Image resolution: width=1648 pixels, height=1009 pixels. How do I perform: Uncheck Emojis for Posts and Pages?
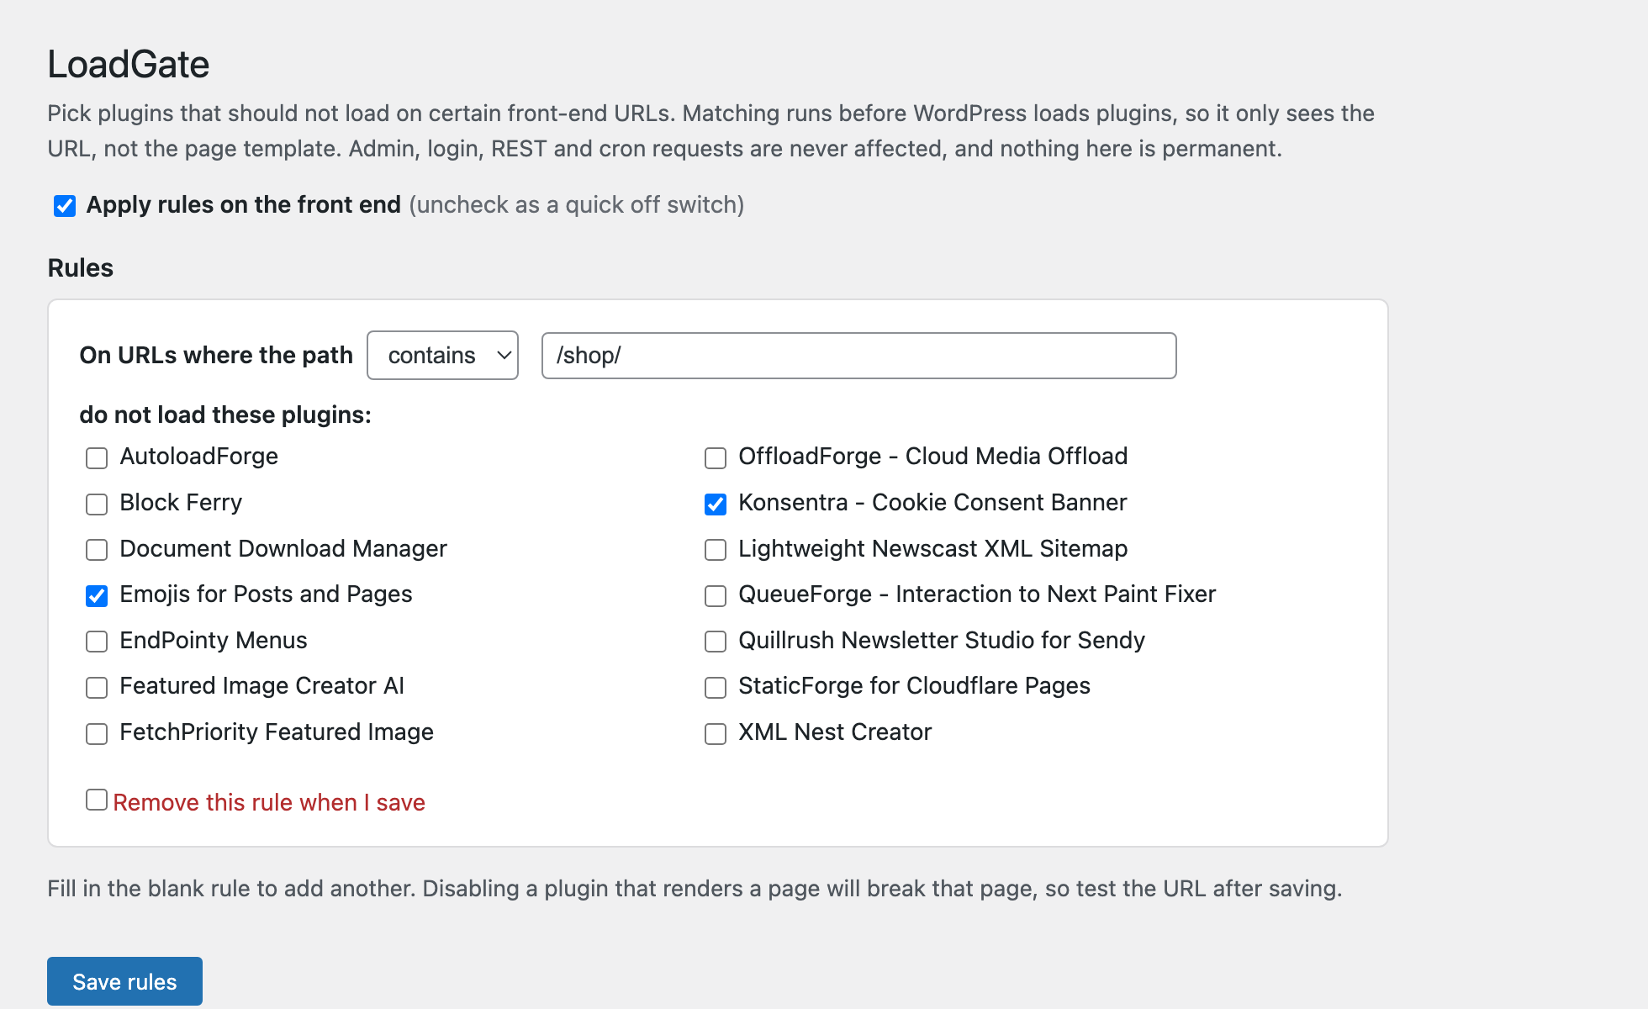pos(97,595)
